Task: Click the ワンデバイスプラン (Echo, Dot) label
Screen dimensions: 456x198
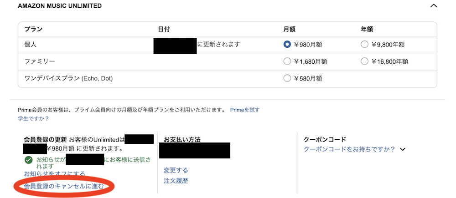Action: pos(68,78)
